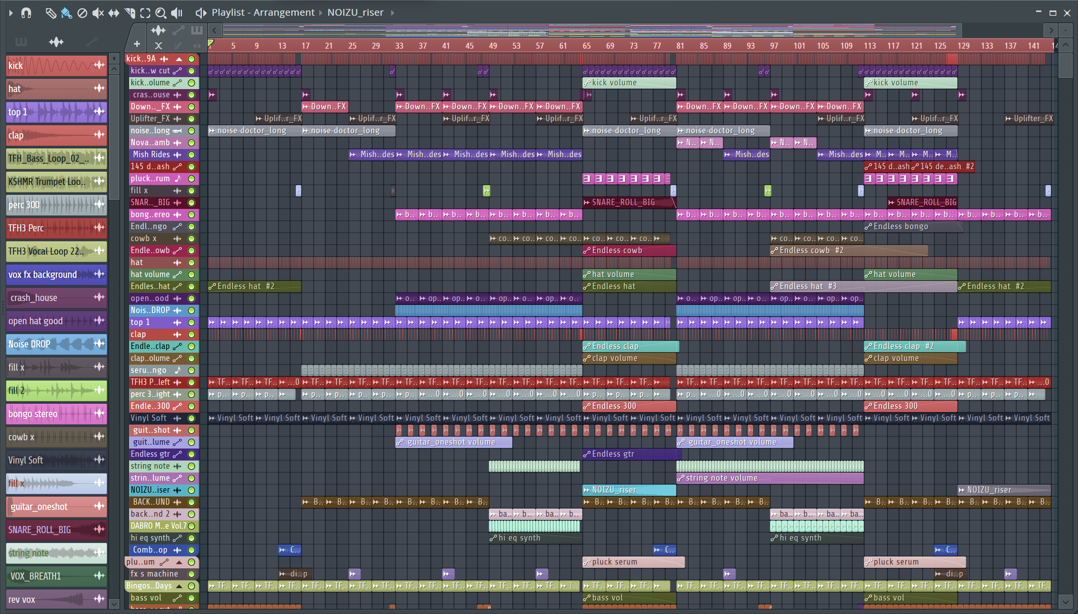Select the Draw pencil tool
Image resolution: width=1078 pixels, height=614 pixels.
click(x=51, y=13)
